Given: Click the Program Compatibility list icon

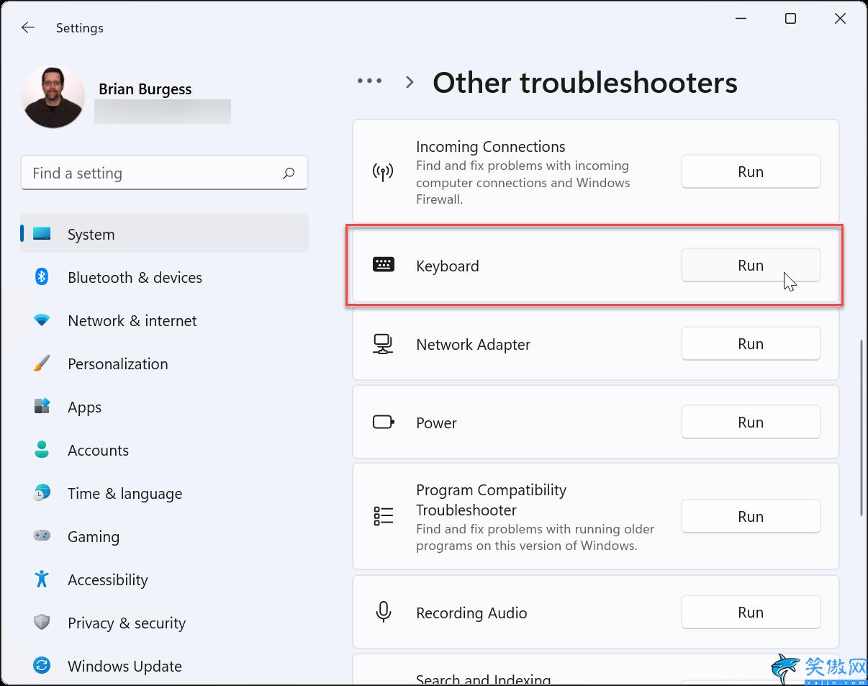Looking at the screenshot, I should (383, 516).
